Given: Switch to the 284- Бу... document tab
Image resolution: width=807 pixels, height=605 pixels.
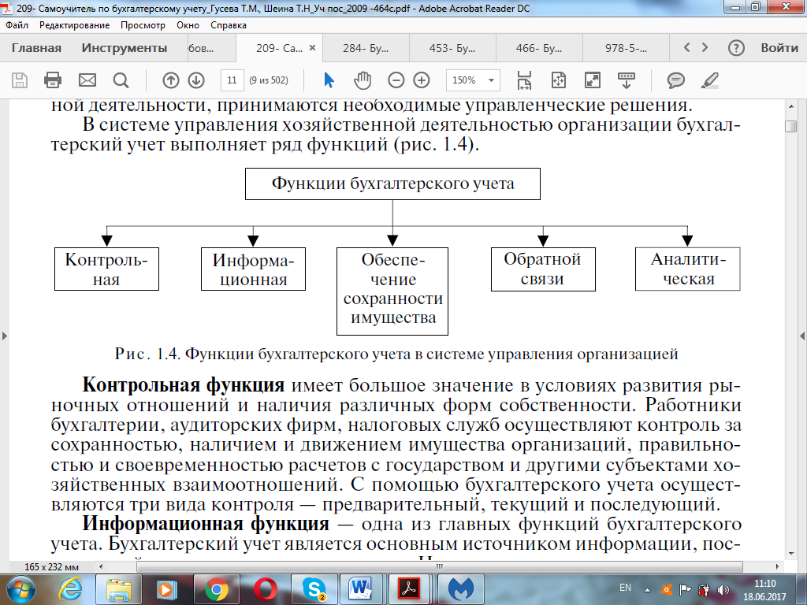Looking at the screenshot, I should point(366,48).
